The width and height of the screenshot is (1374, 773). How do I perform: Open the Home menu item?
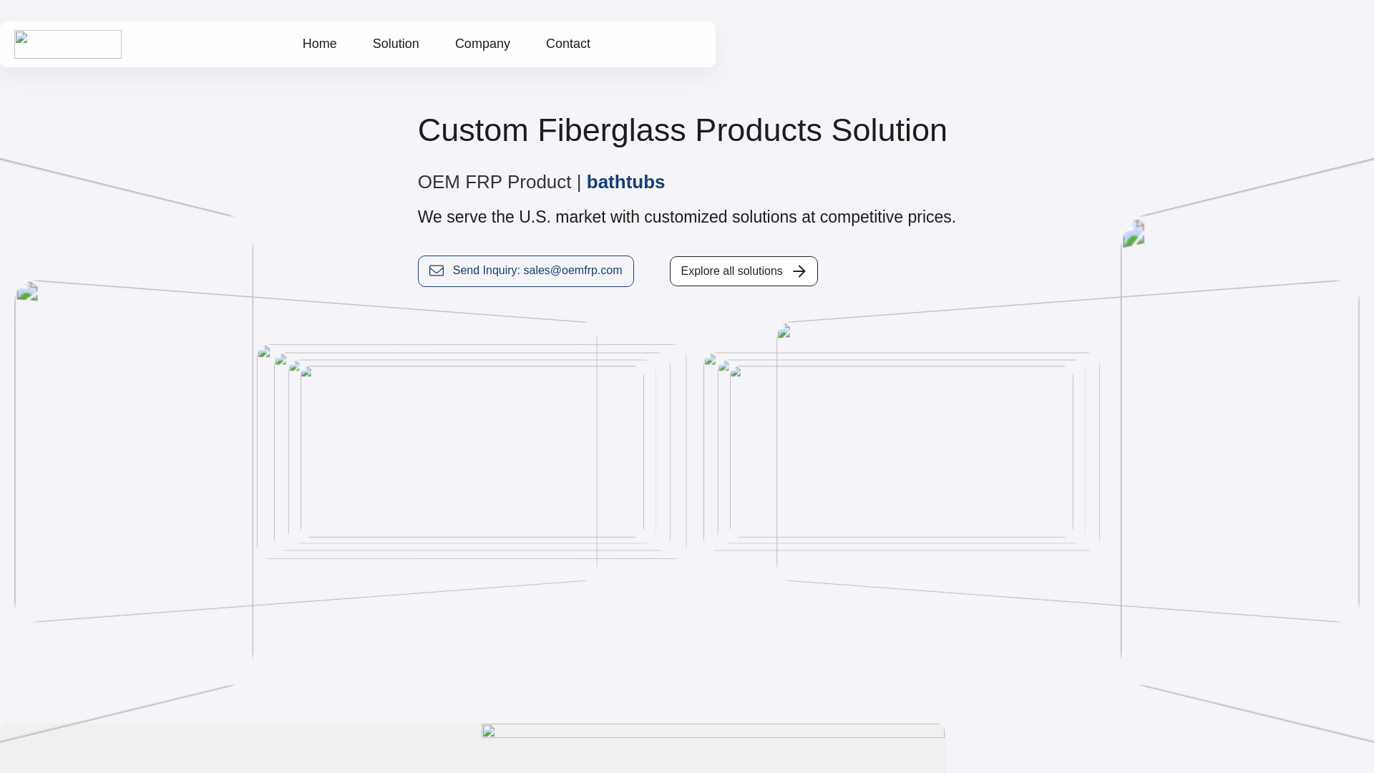point(319,44)
